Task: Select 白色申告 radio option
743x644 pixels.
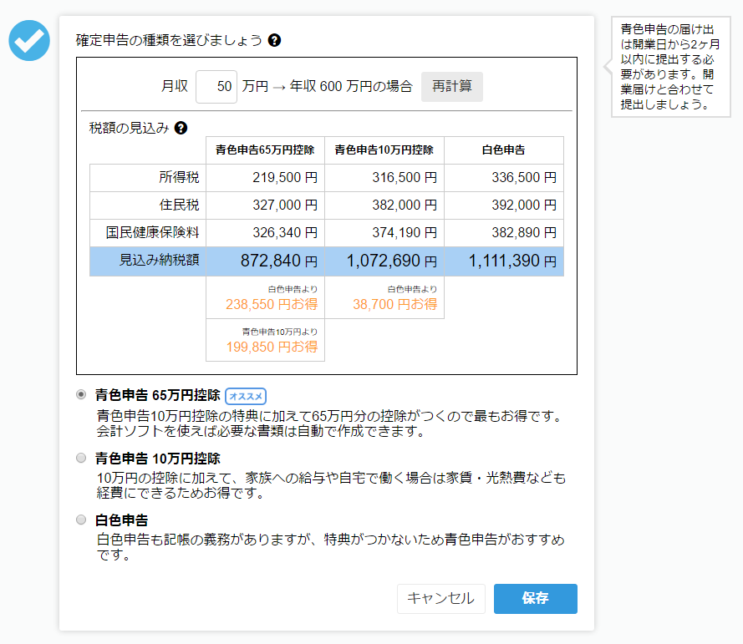Action: (x=81, y=520)
